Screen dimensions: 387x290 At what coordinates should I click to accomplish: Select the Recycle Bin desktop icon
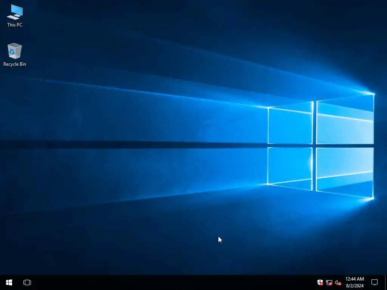[x=15, y=55]
